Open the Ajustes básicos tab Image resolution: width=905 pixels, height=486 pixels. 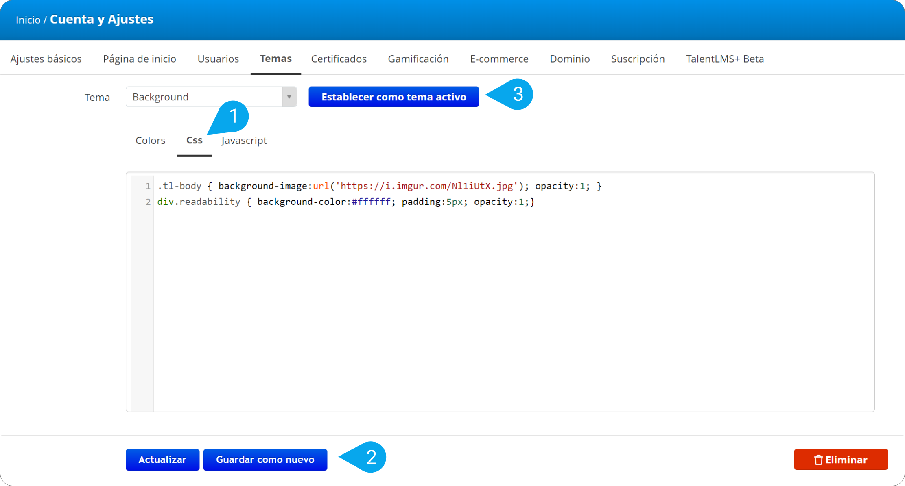pyautogui.click(x=46, y=59)
